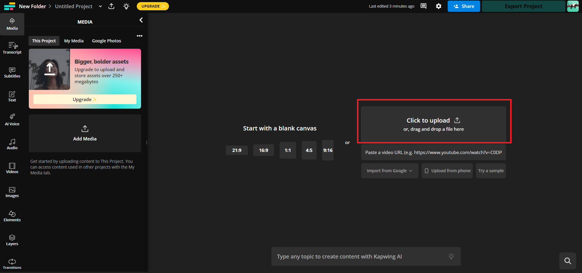Screen dimensions: 582x273
Task: Open the Transitions sidebar tool
Action: [12, 264]
